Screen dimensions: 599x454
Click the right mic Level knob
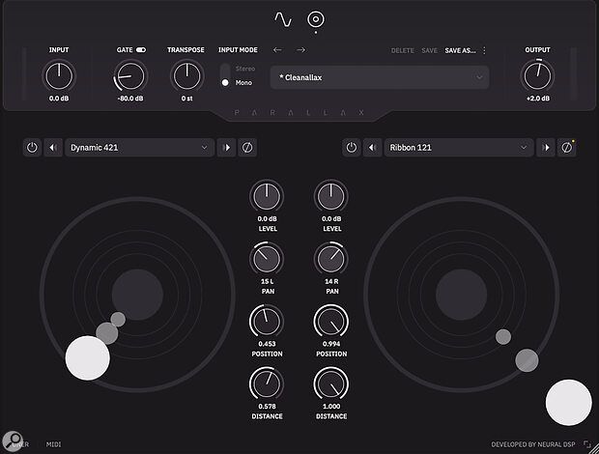point(330,196)
